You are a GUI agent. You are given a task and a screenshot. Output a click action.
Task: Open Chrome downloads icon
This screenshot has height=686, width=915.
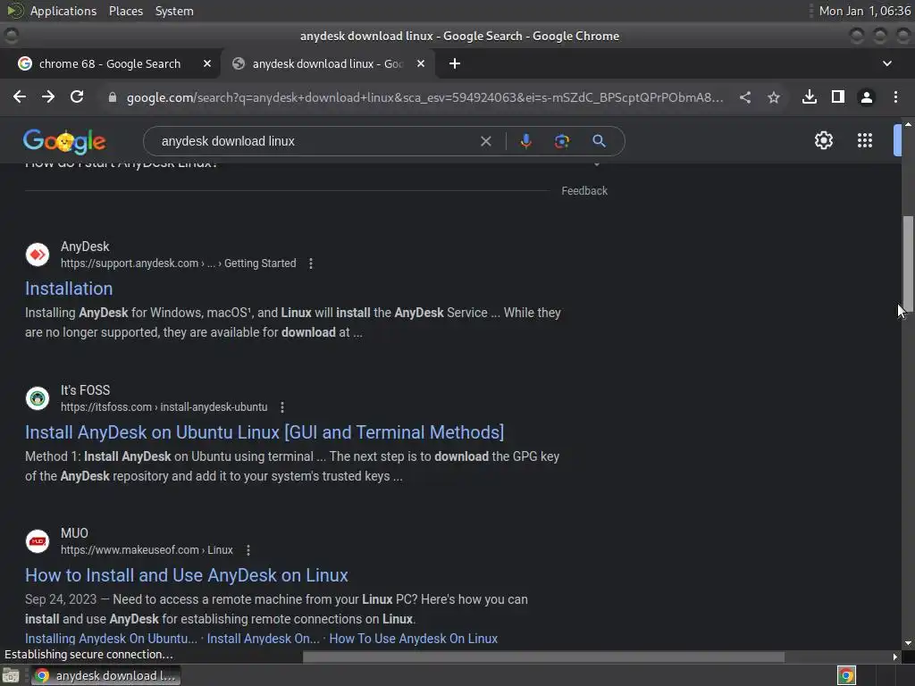810,96
